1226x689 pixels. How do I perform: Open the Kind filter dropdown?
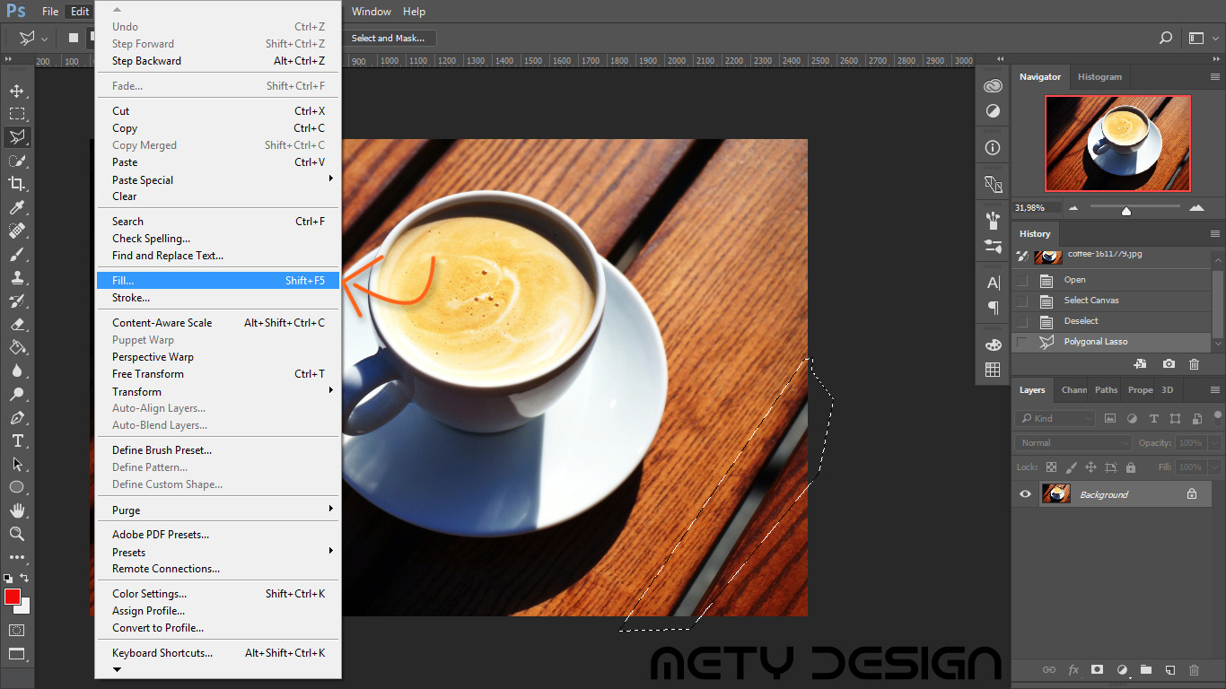coord(1055,419)
